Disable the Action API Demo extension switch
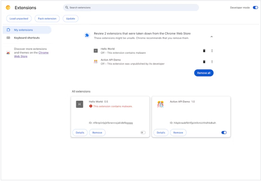 [x=224, y=133]
